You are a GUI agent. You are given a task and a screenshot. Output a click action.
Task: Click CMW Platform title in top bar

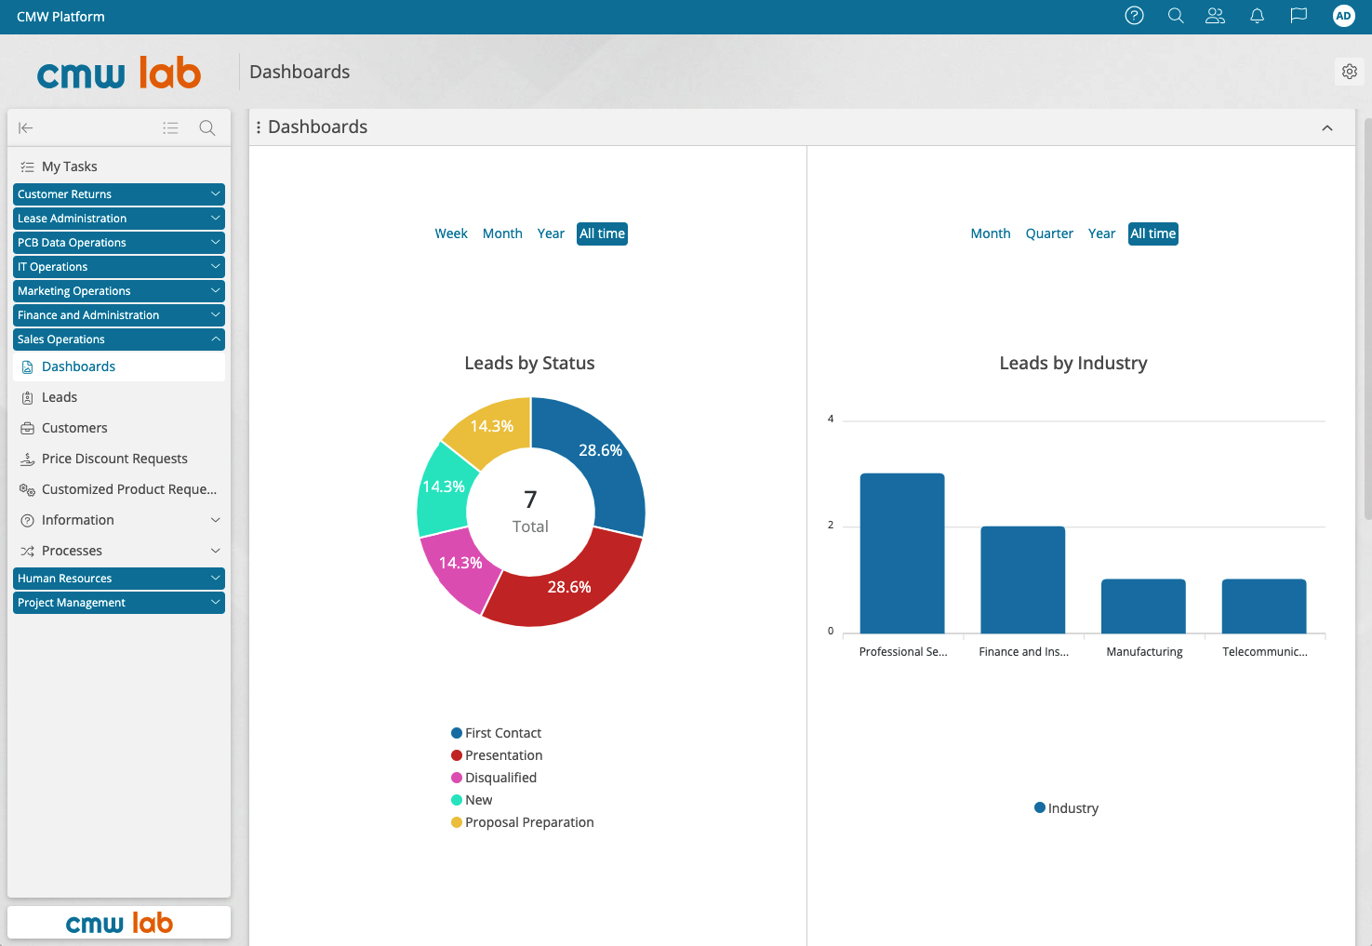coord(60,17)
